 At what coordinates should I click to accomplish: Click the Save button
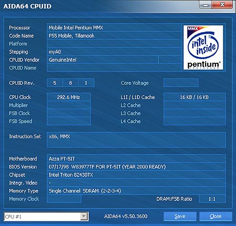180,217
